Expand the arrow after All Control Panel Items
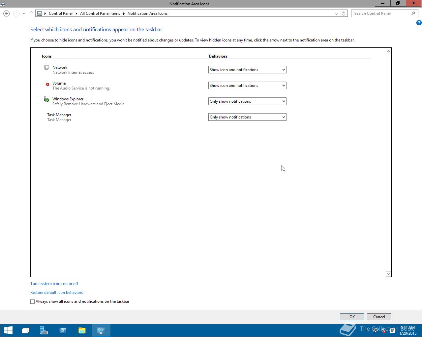Image resolution: width=422 pixels, height=337 pixels. (124, 13)
